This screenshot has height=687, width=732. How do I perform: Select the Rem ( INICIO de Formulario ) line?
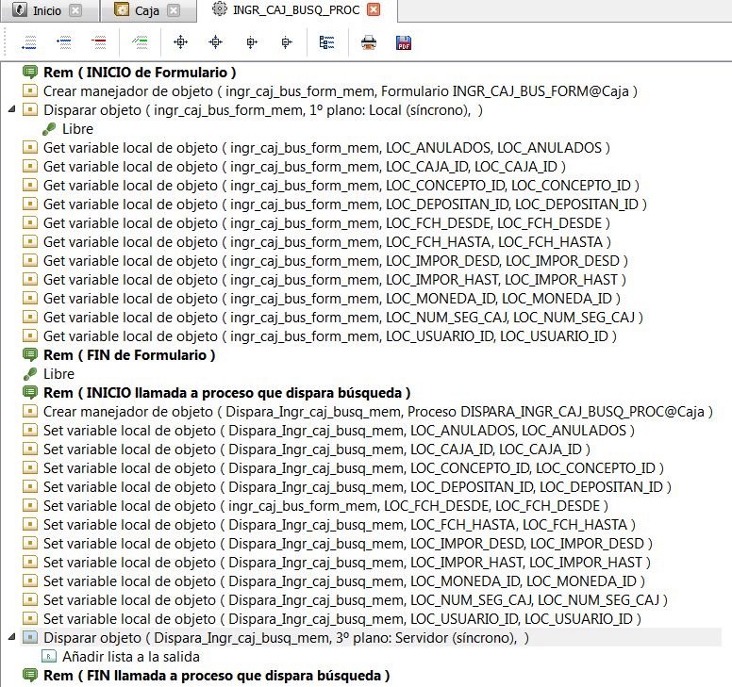[140, 73]
